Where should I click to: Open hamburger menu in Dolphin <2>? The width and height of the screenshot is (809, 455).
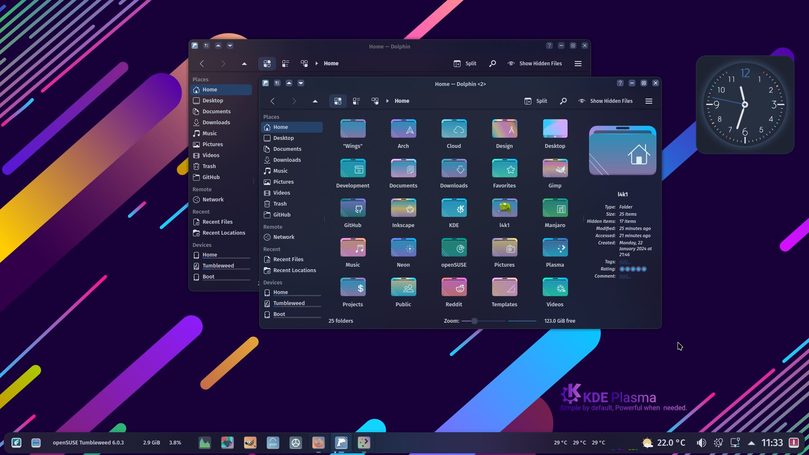coord(649,101)
